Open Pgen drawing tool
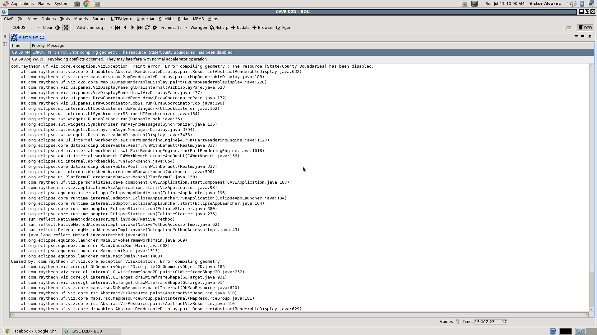The height and width of the screenshot is (335, 597). coord(284,28)
